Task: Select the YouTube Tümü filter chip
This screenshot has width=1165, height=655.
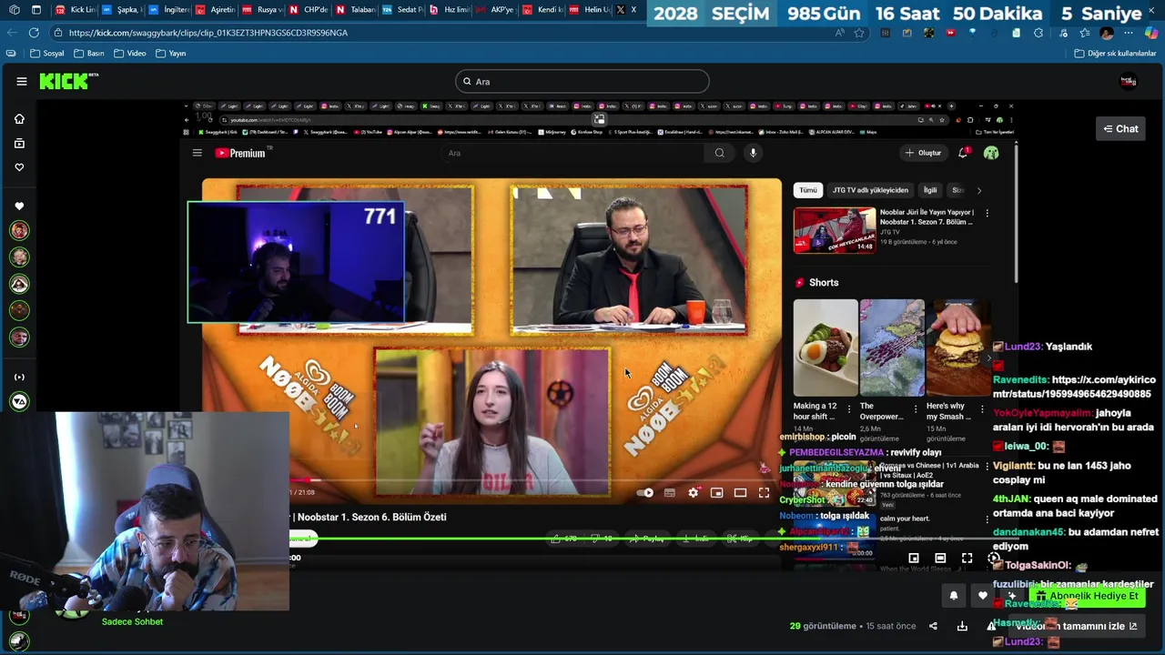Action: click(808, 190)
